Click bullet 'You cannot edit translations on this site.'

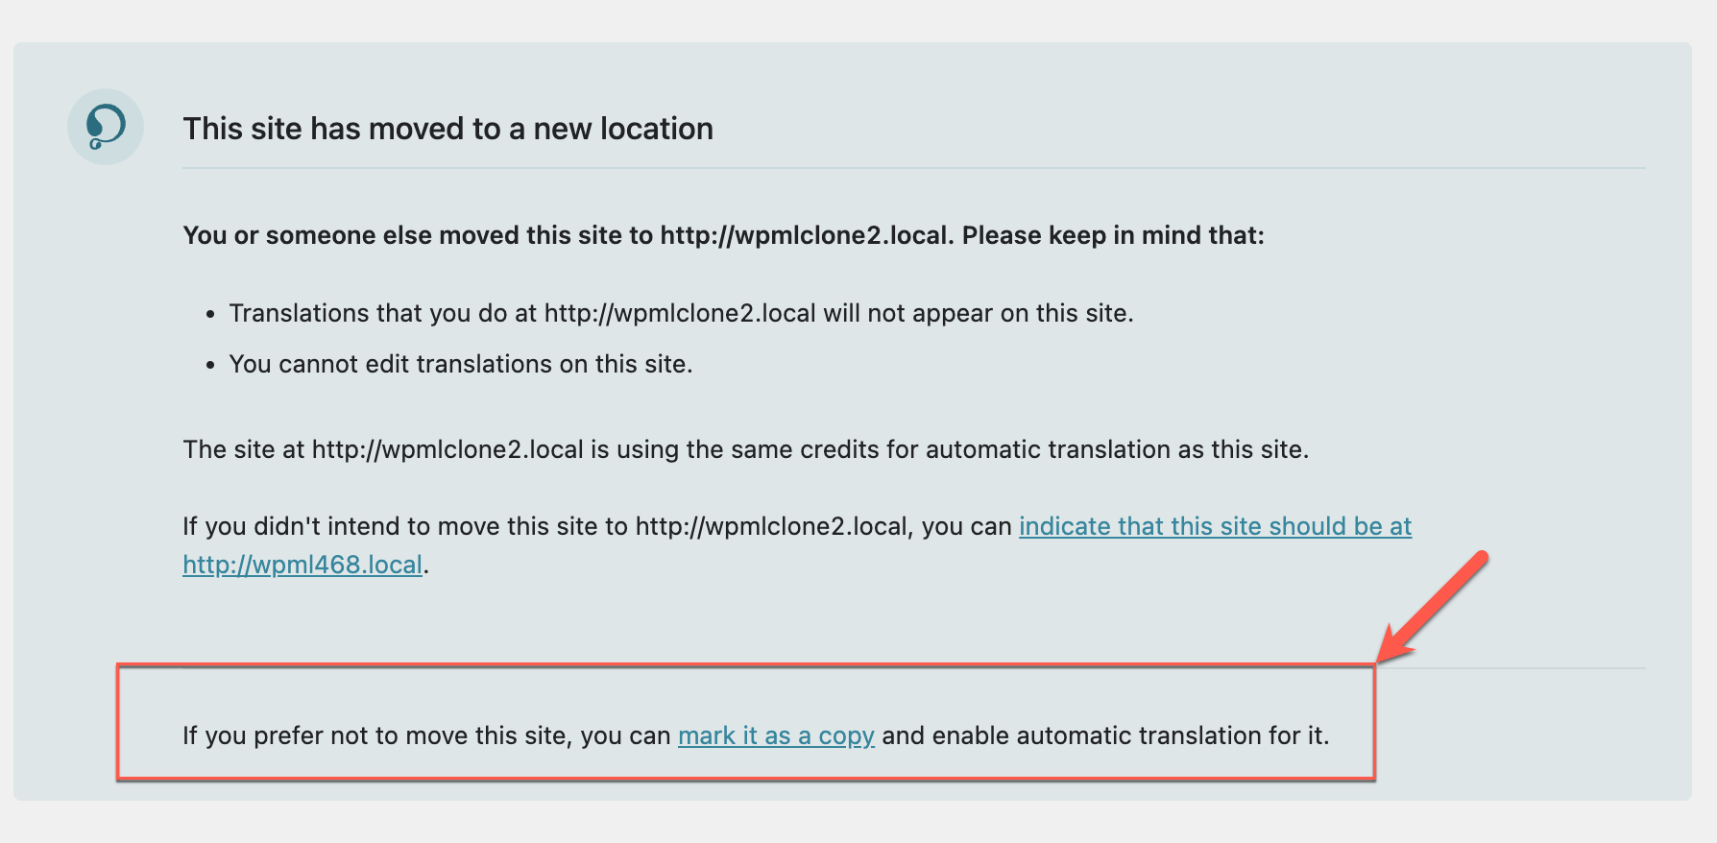click(x=461, y=364)
